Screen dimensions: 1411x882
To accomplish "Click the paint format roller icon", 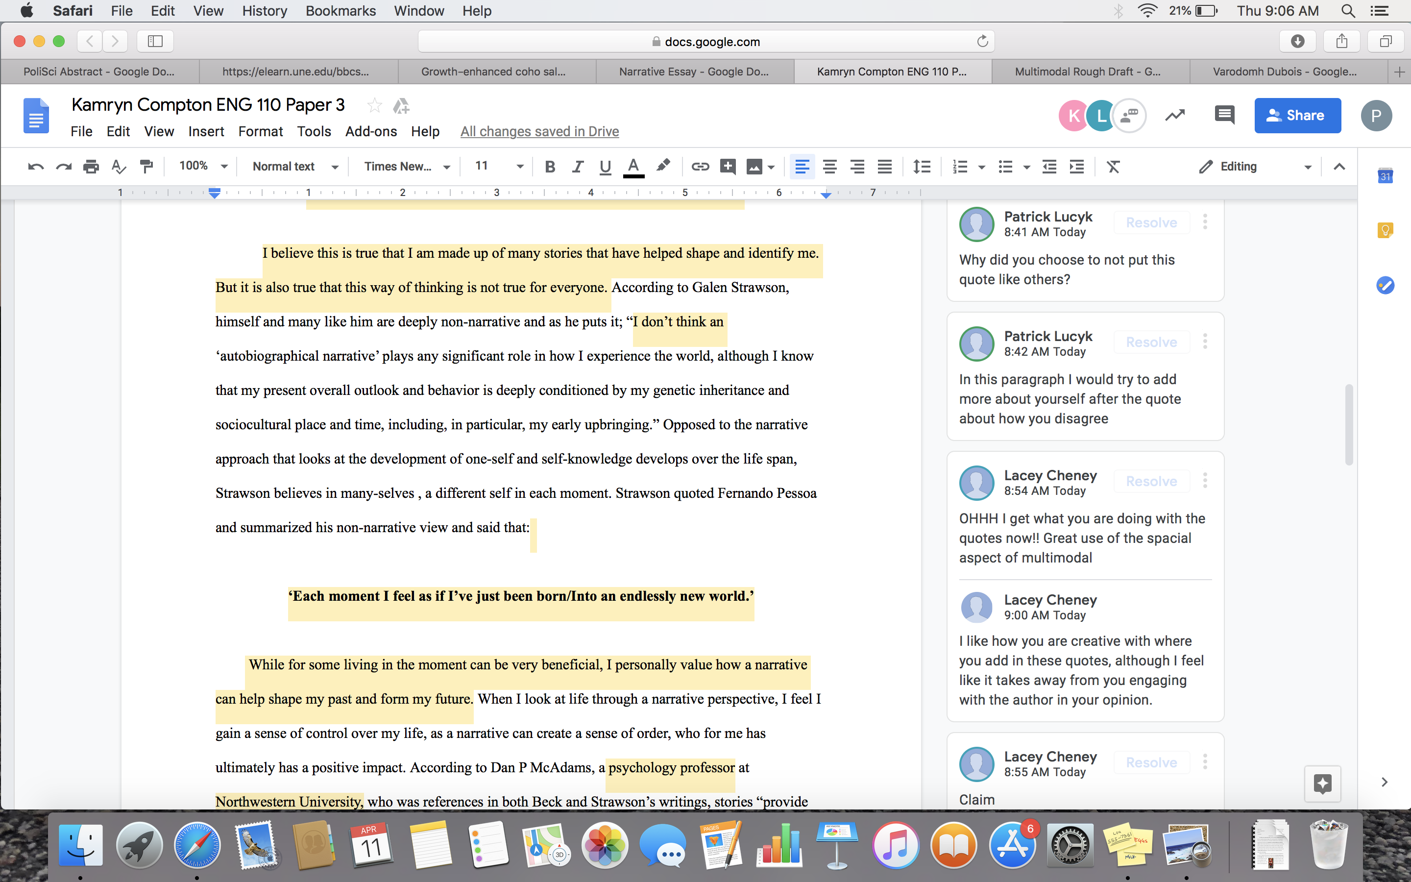I will 146,167.
